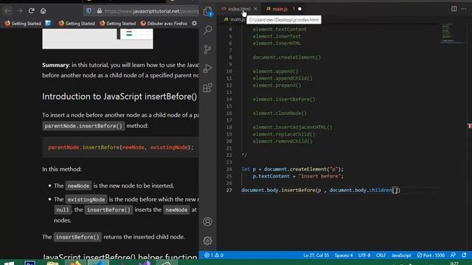Click the Summary paragraph text
The height and width of the screenshot is (265, 472).
tap(120, 70)
